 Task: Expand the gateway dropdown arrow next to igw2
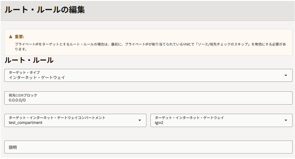click(x=286, y=120)
